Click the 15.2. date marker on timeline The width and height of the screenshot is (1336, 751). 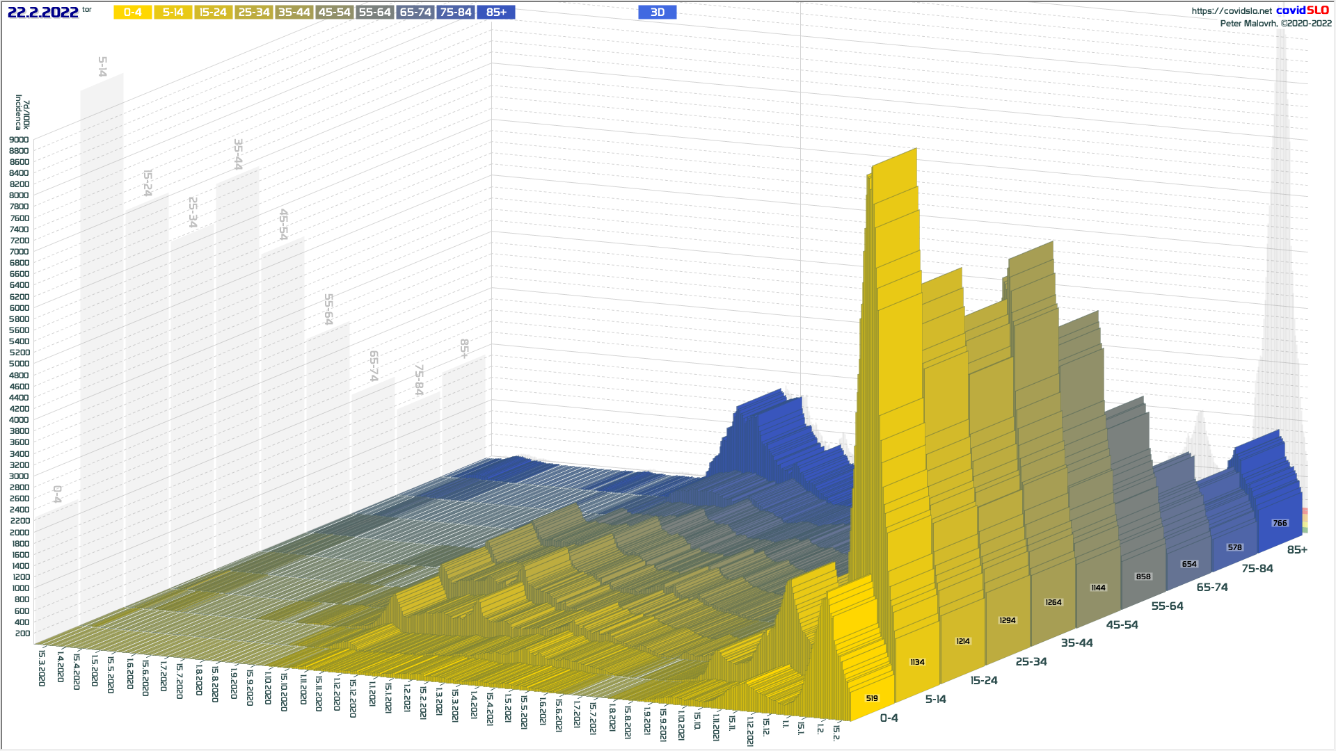[x=837, y=732]
